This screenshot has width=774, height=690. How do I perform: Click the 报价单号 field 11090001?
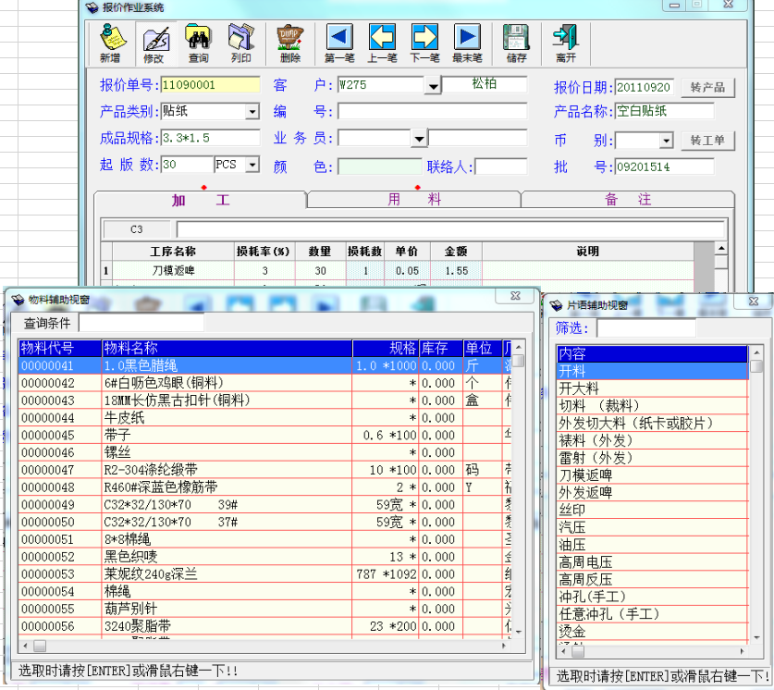(210, 85)
